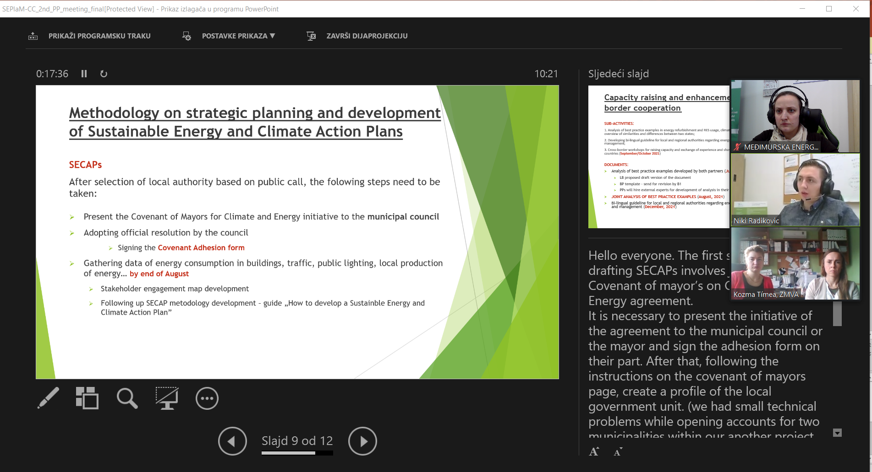Activate the zoom into slide magnifier
Image resolution: width=872 pixels, height=472 pixels.
pyautogui.click(x=127, y=398)
